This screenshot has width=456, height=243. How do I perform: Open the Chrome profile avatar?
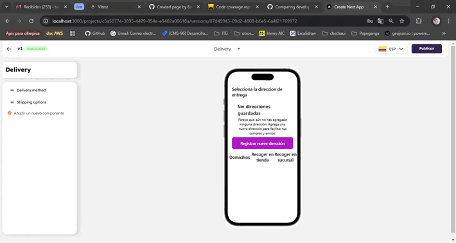436,21
